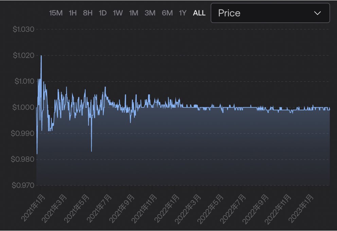Show the 6M price history
Image resolution: width=337 pixels, height=231 pixels.
coord(167,13)
